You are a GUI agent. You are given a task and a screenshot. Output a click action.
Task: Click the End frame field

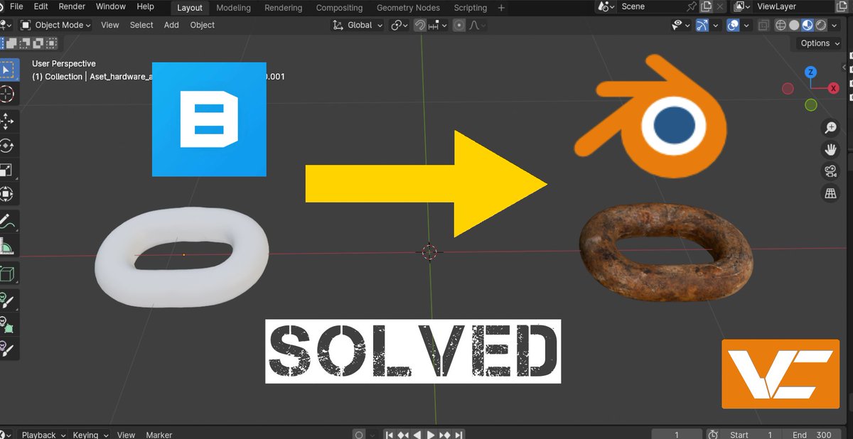[x=813, y=435]
